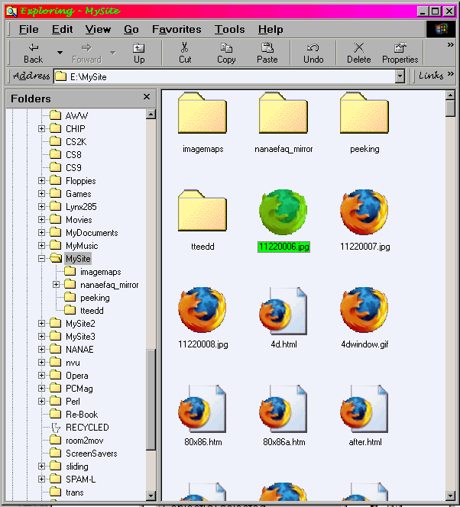Viewport: 460px width, 507px height.
Task: Open the Address bar dropdown arrow
Action: point(400,76)
